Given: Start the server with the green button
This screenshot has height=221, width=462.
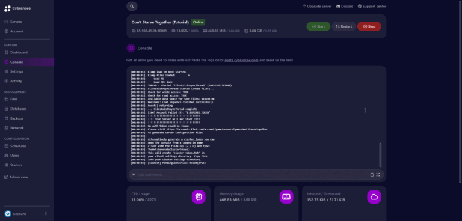Looking at the screenshot, I should pyautogui.click(x=318, y=26).
